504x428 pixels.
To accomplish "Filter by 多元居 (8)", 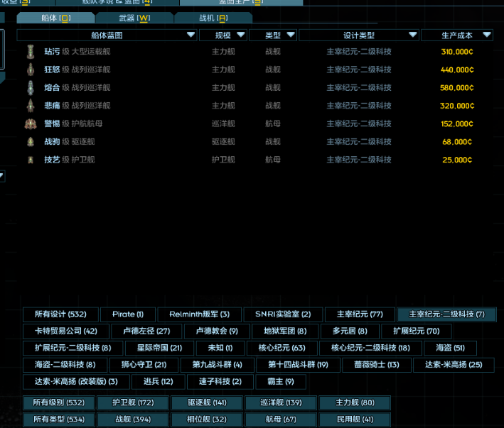I will [x=350, y=331].
